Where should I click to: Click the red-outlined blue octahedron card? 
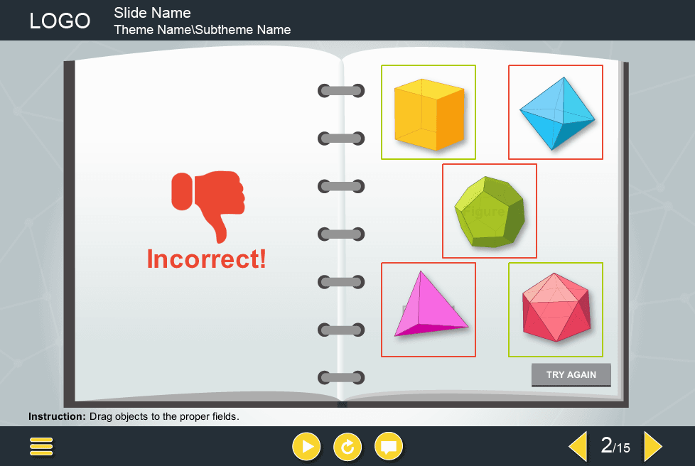[555, 112]
